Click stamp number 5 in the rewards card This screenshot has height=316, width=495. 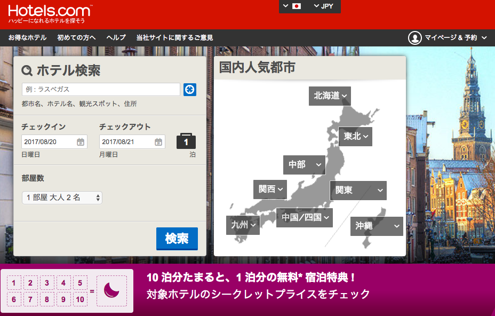80,283
